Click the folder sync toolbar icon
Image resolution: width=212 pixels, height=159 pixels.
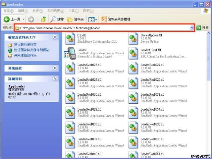pyautogui.click(x=104, y=19)
